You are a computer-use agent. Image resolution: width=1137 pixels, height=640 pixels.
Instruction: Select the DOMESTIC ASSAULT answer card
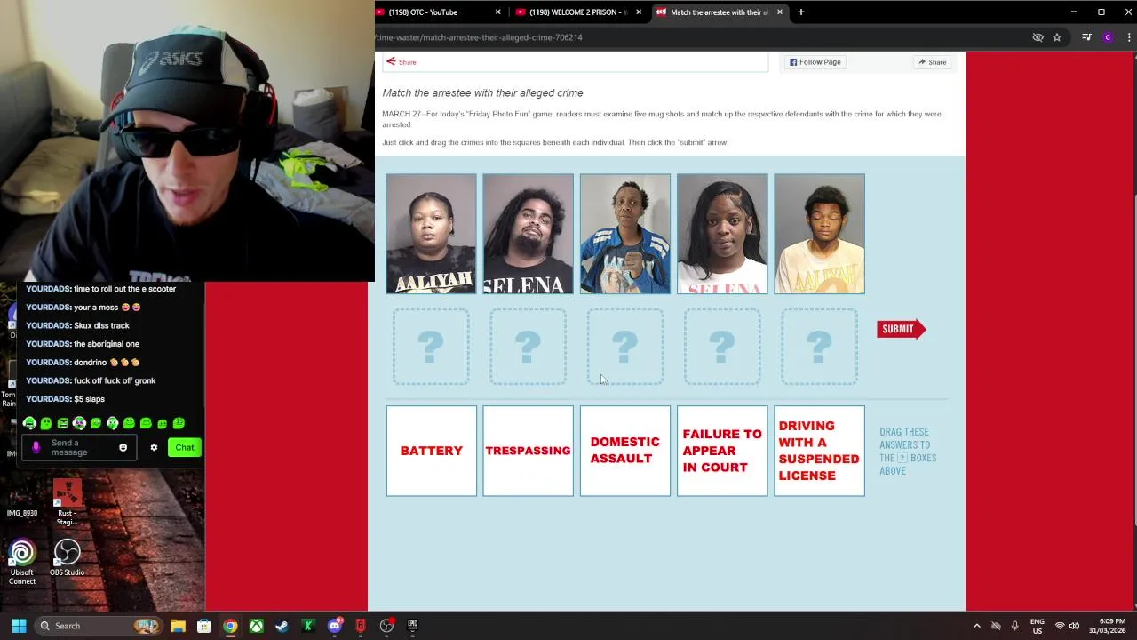(x=625, y=451)
